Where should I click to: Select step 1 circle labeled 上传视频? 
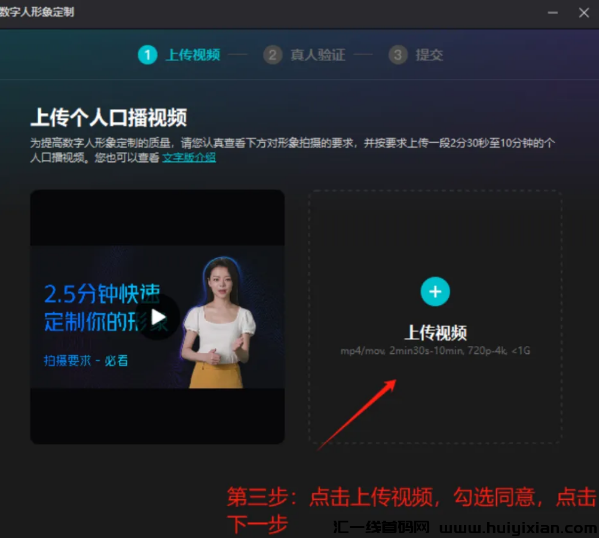point(147,55)
